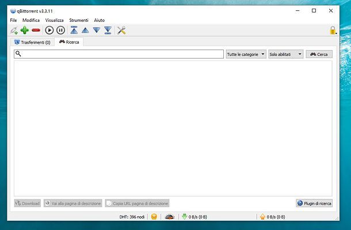Click the window resize grip corner
The height and width of the screenshot is (230, 351).
click(x=337, y=218)
